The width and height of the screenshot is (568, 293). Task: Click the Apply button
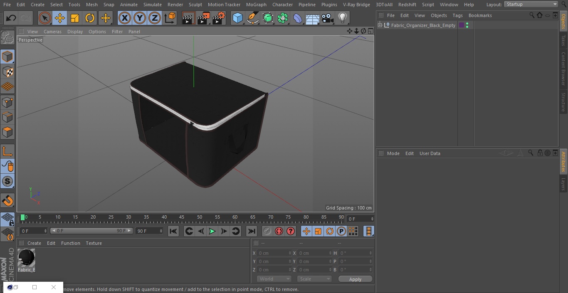point(355,279)
